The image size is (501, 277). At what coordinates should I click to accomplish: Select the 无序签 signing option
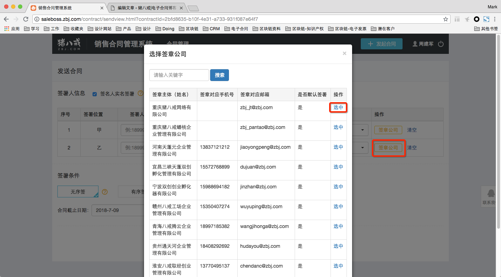(x=78, y=192)
